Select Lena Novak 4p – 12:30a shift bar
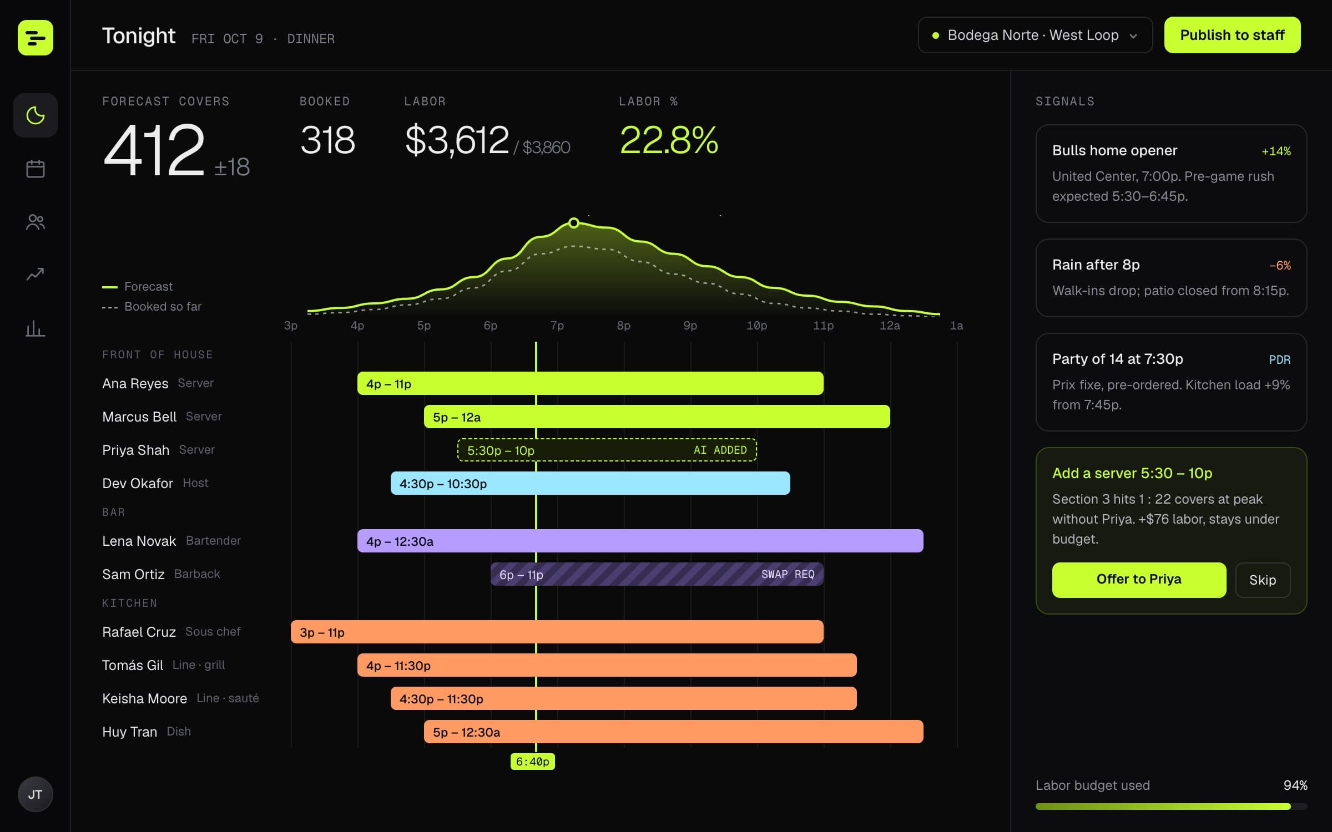 (640, 541)
